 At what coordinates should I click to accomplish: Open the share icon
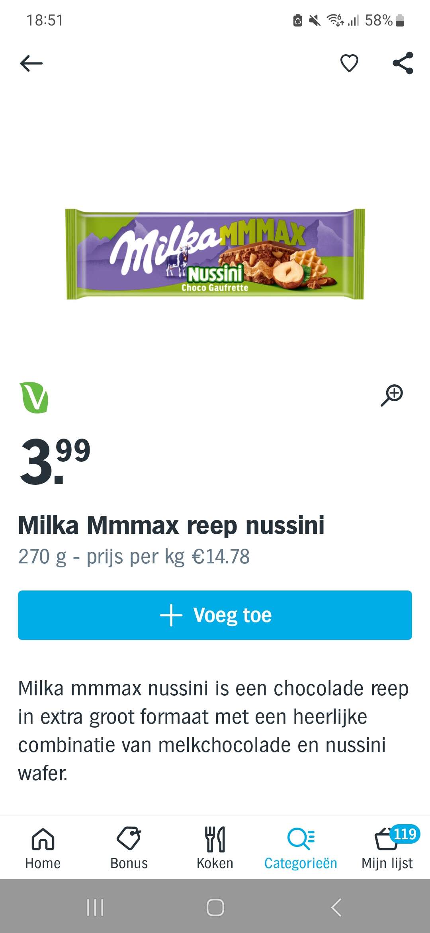pyautogui.click(x=403, y=63)
